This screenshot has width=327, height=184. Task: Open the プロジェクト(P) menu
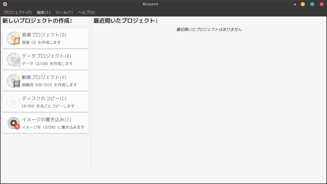[x=17, y=12]
